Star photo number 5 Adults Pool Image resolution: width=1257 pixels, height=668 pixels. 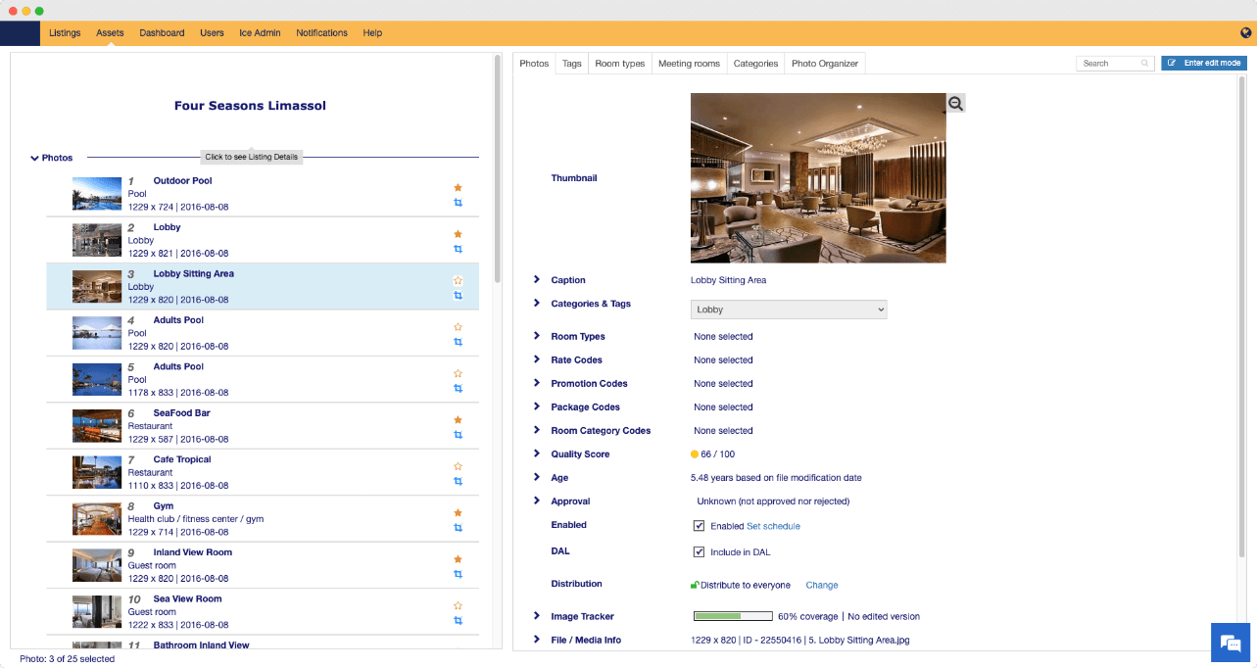458,373
